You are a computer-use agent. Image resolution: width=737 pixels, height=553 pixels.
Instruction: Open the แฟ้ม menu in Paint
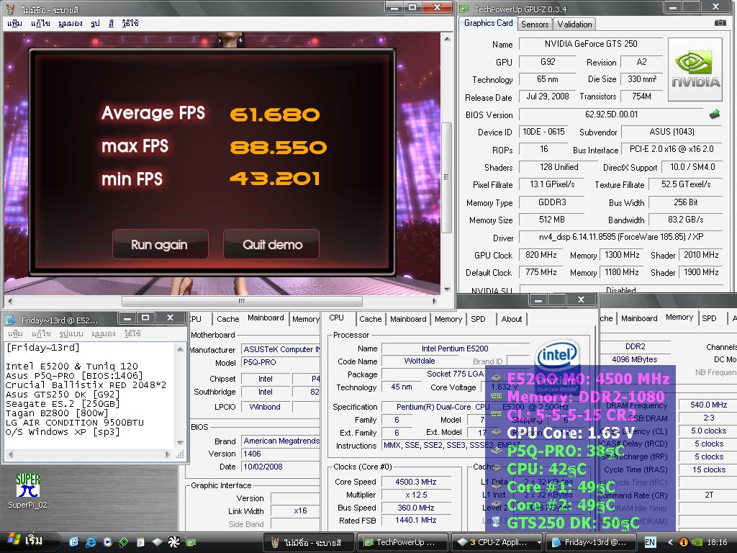point(14,23)
